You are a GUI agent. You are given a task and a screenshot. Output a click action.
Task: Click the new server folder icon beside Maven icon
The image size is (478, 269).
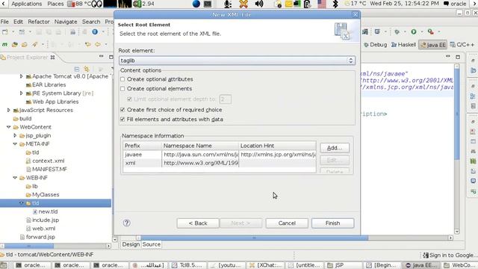coord(15,45)
